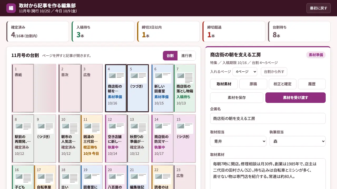The image size is (337, 189).
Task: Click the 空き店舗に新し… page 12 layout icon
Action: pos(116,128)
